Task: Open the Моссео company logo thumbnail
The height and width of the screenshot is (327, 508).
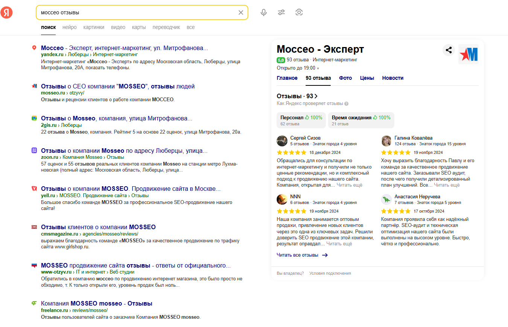Action: (x=468, y=54)
